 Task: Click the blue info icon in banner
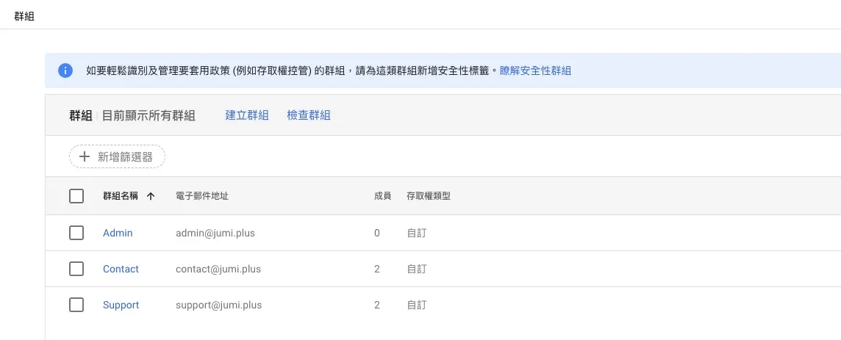[x=65, y=70]
